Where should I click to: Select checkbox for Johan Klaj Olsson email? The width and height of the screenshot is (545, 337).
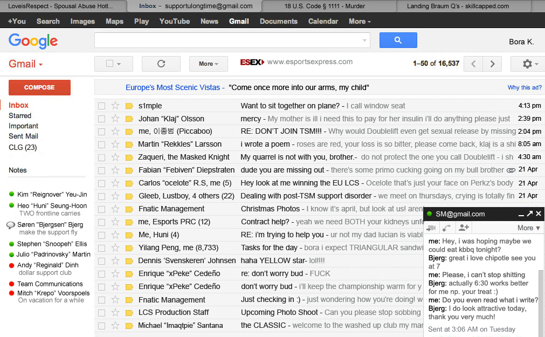coord(101,119)
